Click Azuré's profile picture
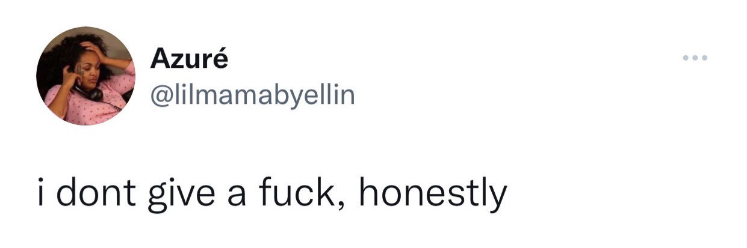 pyautogui.click(x=85, y=76)
